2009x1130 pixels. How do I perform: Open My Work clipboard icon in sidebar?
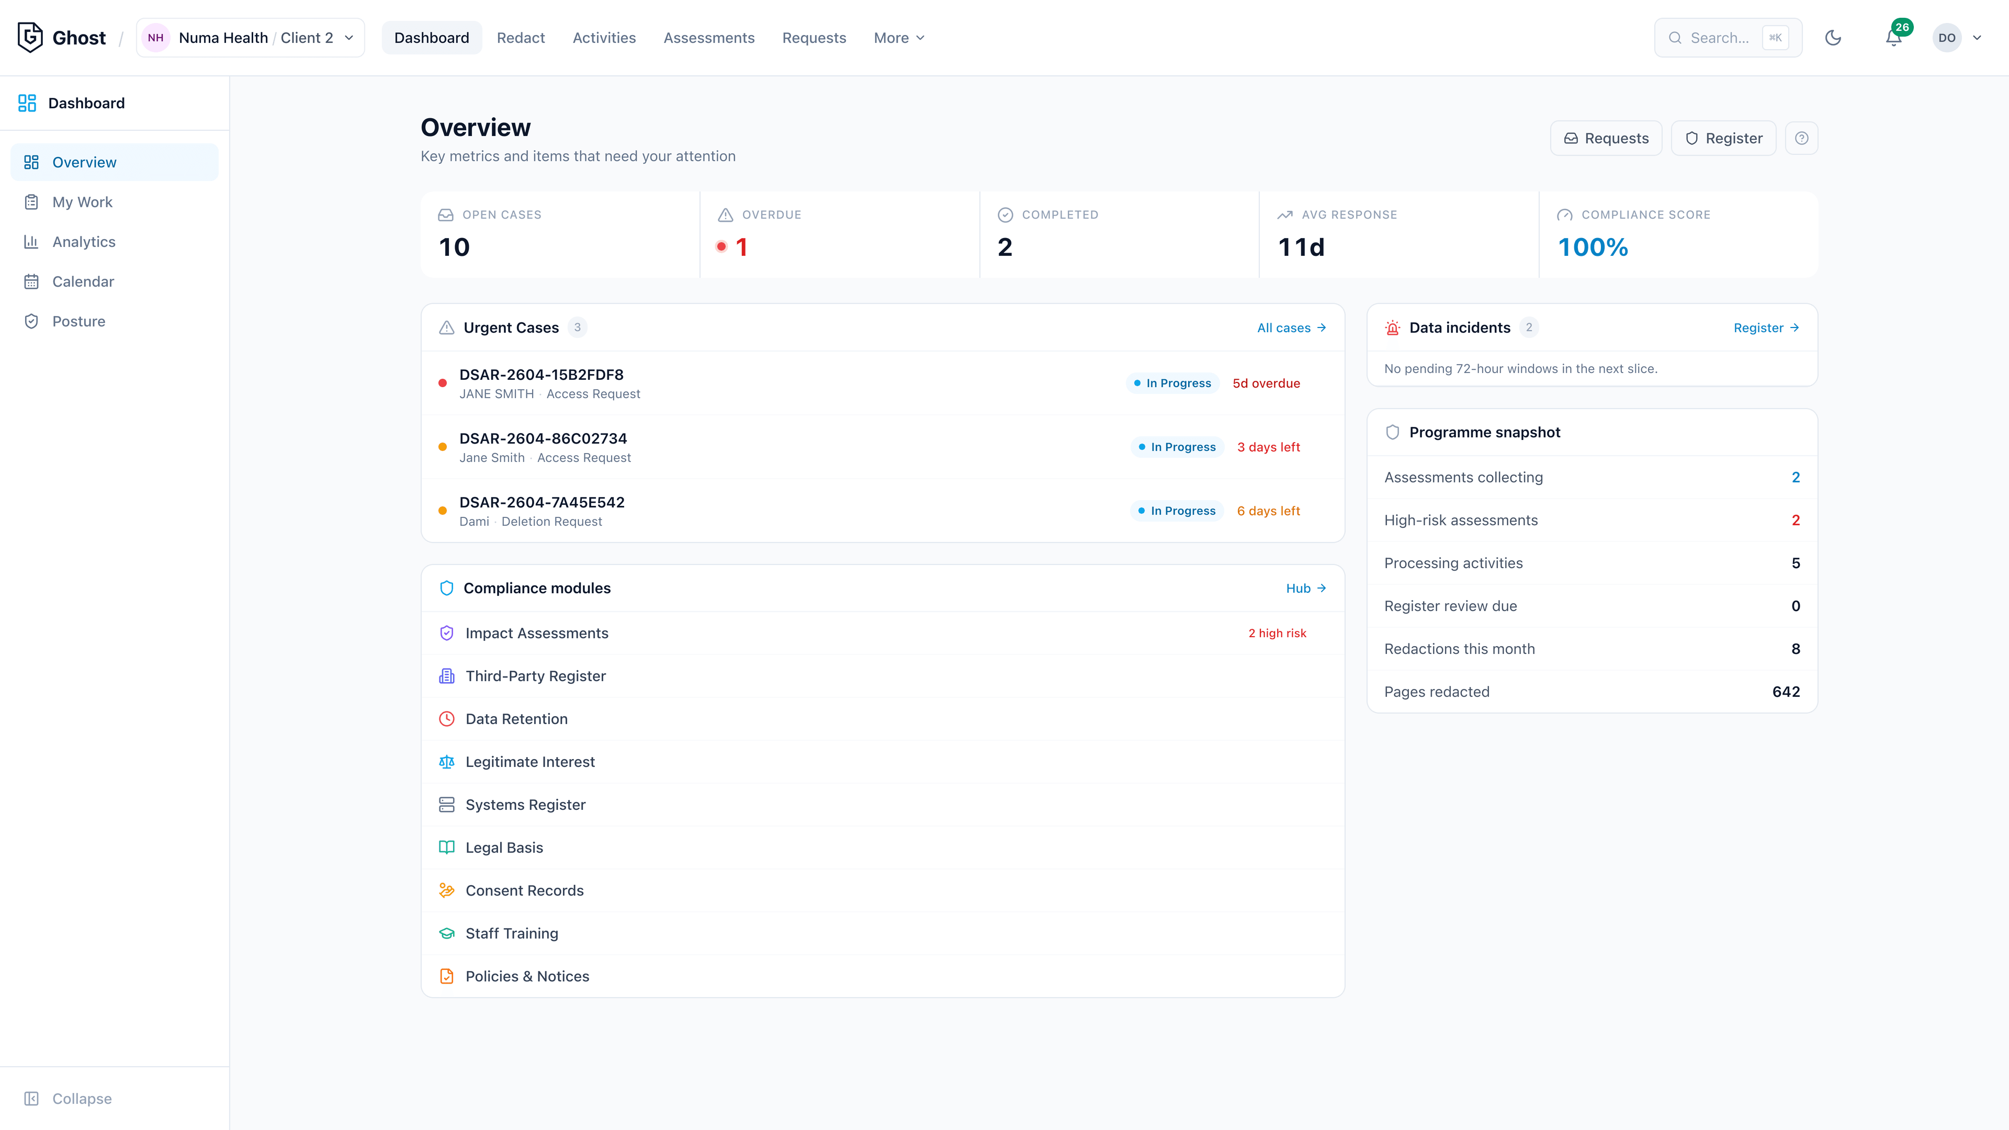(31, 202)
